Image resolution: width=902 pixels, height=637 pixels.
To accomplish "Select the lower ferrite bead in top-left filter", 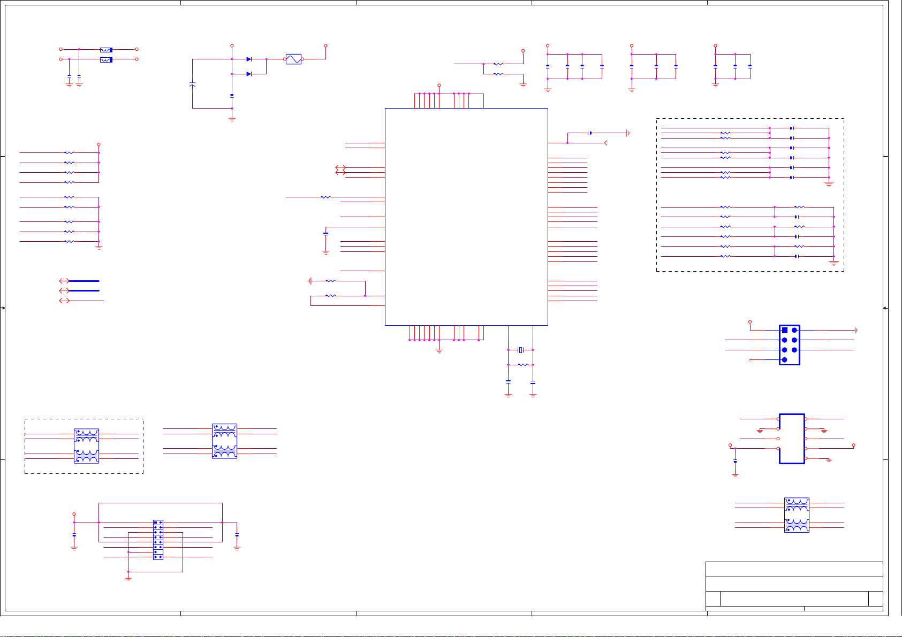I will coord(106,60).
